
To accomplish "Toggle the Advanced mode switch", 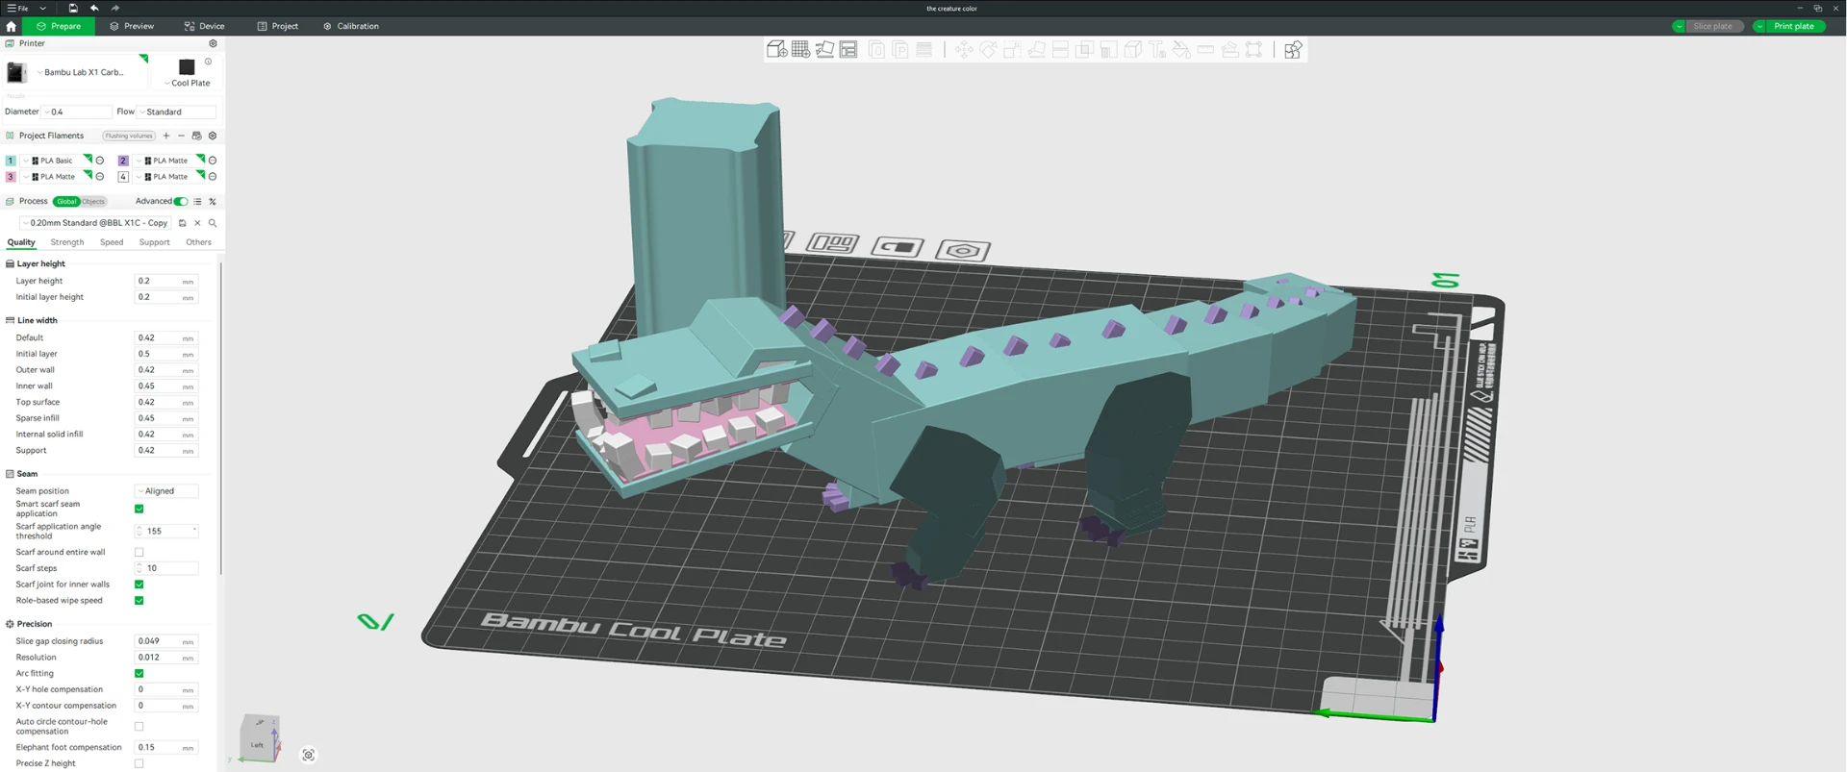I will (181, 202).
